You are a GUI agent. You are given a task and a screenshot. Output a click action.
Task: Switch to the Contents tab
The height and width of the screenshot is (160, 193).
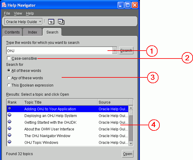click(x=12, y=32)
